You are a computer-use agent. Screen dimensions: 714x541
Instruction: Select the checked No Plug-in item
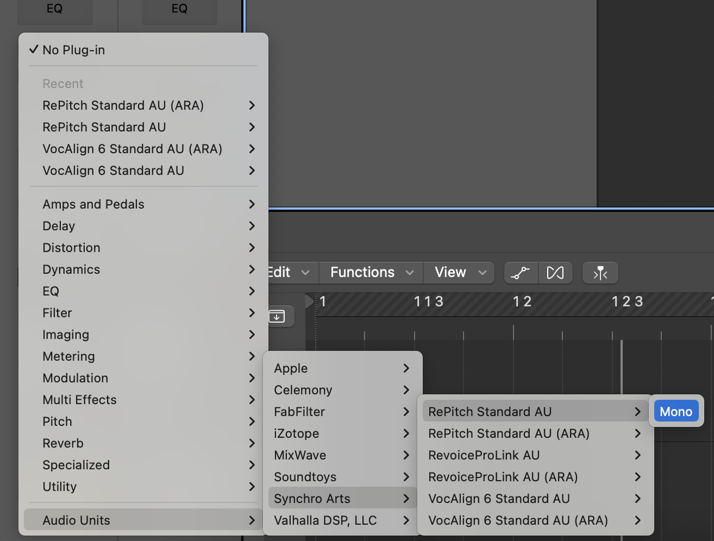(74, 50)
